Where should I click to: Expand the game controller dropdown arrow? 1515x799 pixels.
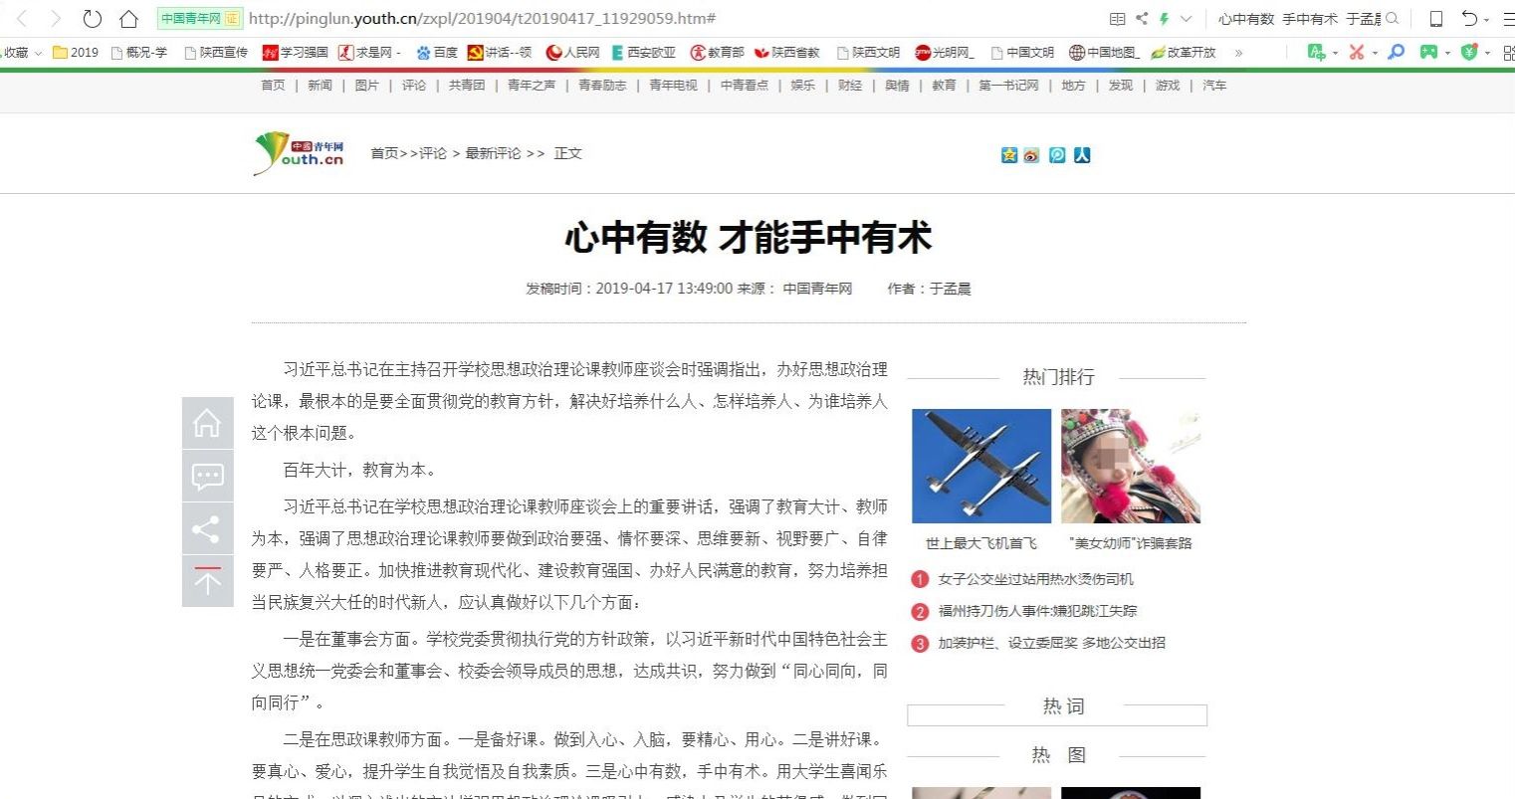tap(1447, 53)
